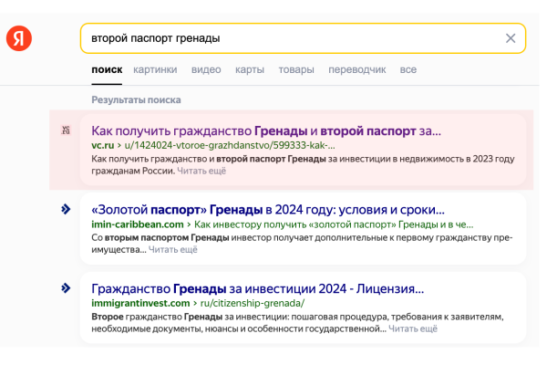Screen dimensions: 547x365
Task: Click the immigrantinvest.com domain link
Action: pos(140,303)
